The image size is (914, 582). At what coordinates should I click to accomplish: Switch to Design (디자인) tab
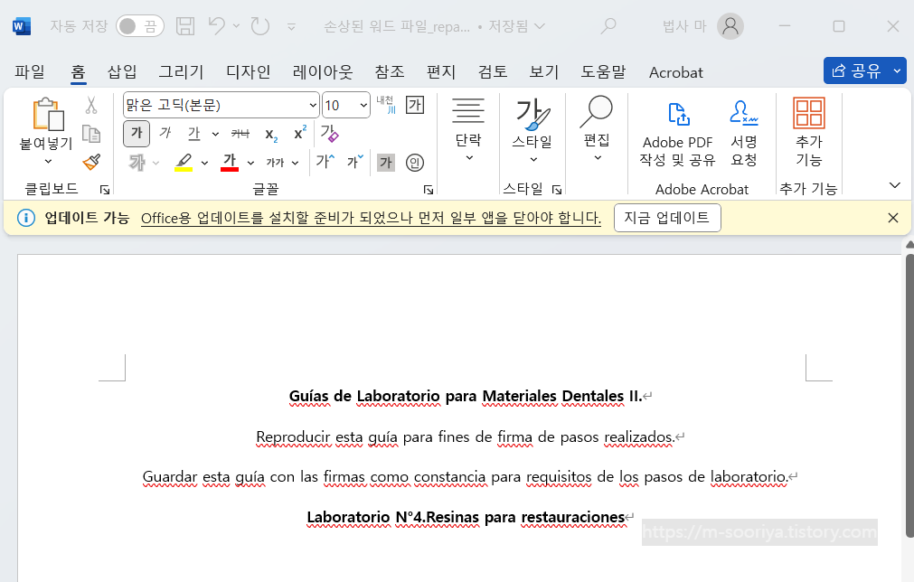[249, 71]
